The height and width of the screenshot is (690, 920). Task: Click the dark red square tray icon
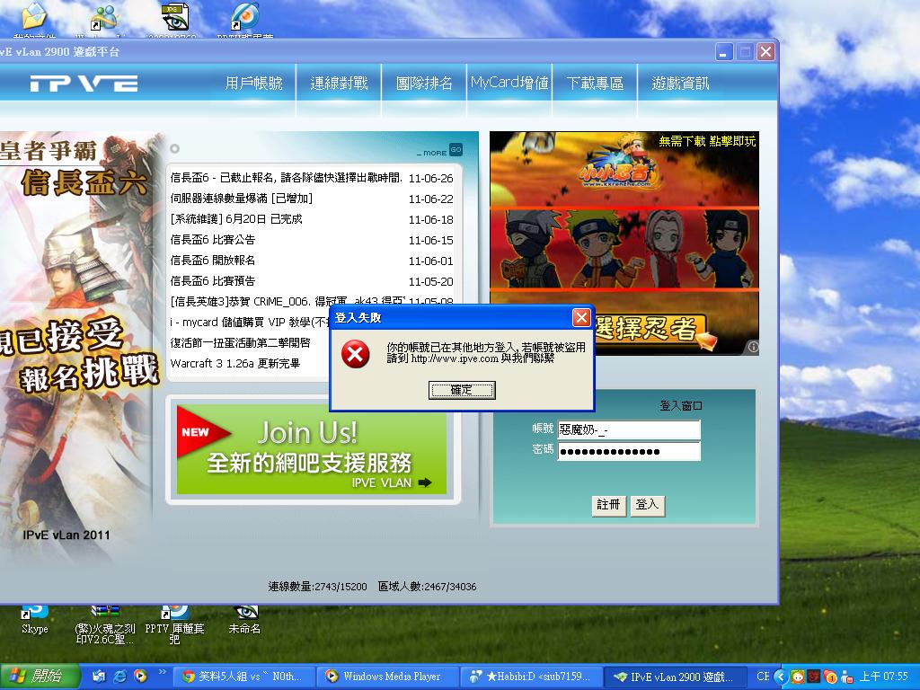[x=813, y=677]
